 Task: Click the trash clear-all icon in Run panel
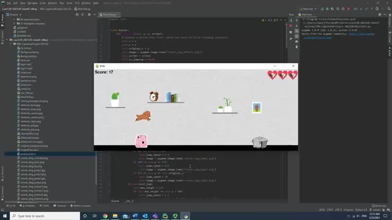click(297, 47)
